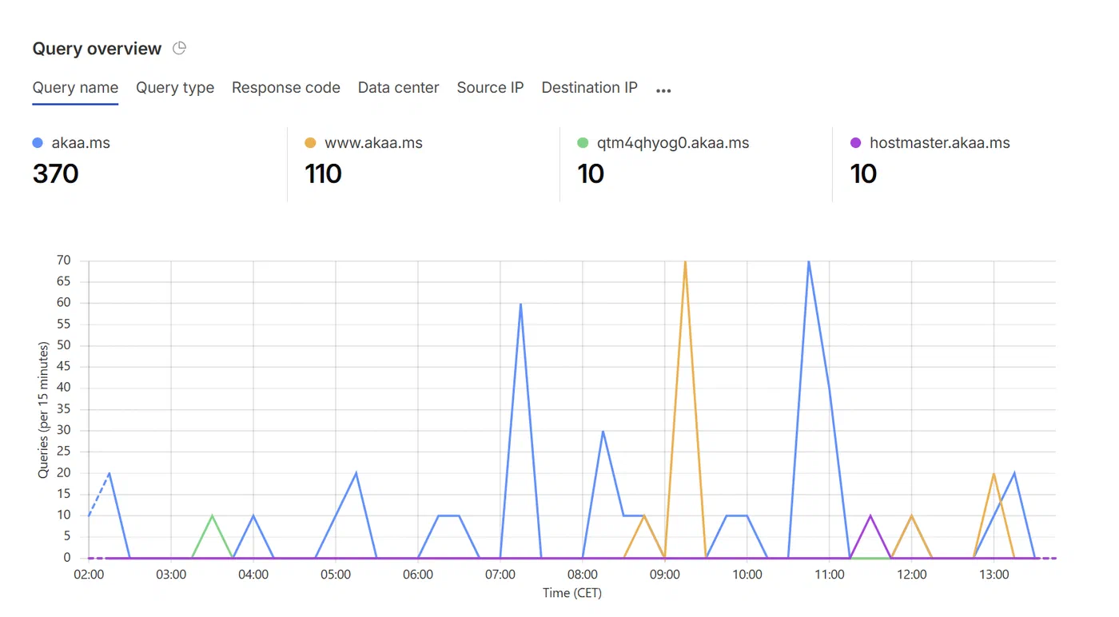1119x617 pixels.
Task: Click the 07:00 x-axis label
Action: click(x=500, y=575)
